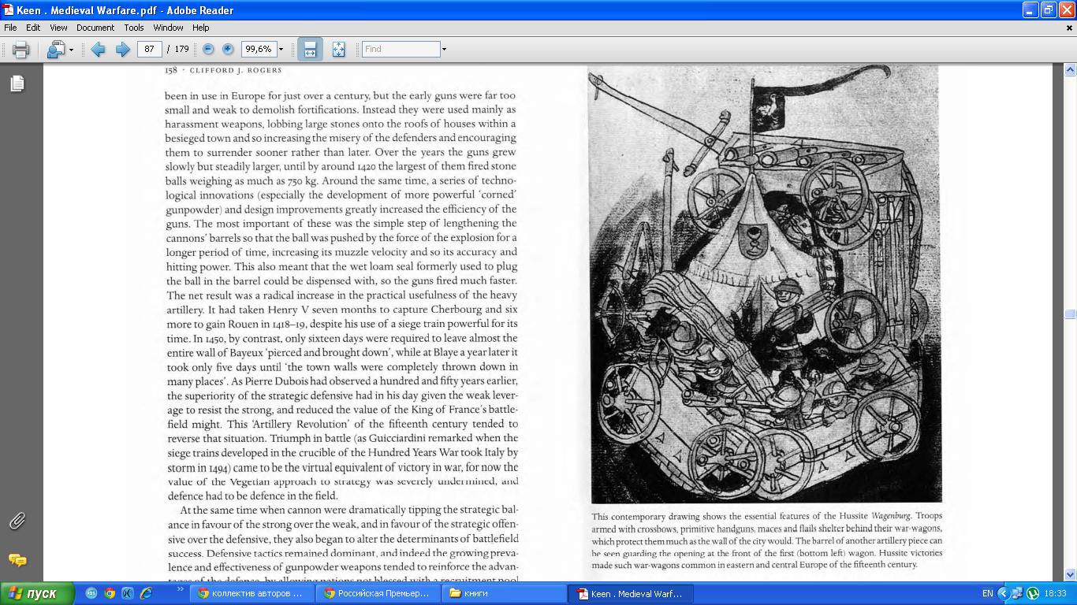This screenshot has width=1077, height=605.
Task: Click page header 'CLIFFORD J. ROGERS'
Action: (x=235, y=70)
